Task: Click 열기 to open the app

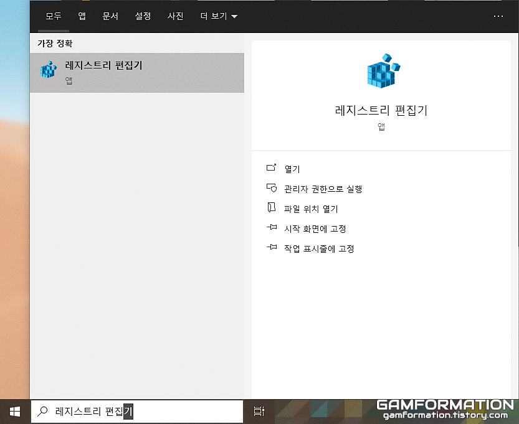Action: [292, 169]
